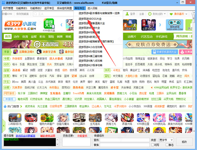This screenshot has width=197, height=150.
Task: Click the carousel left arrow near 游戏大全
Action: [x=61, y=25]
